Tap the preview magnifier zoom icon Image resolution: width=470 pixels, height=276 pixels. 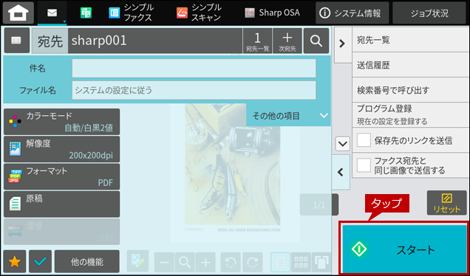pyautogui.click(x=185, y=262)
